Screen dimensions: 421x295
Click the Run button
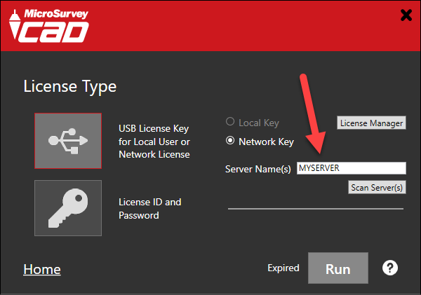click(x=338, y=268)
